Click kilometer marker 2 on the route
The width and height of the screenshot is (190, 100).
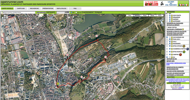[x=105, y=57]
